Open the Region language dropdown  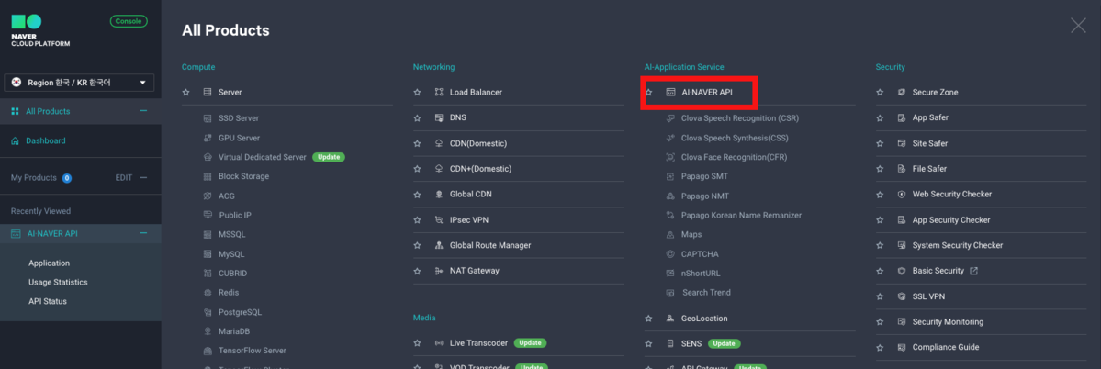[x=80, y=83]
